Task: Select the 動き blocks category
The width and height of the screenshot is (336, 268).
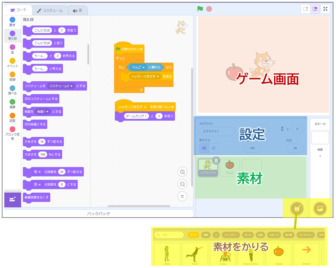Action: [12, 21]
